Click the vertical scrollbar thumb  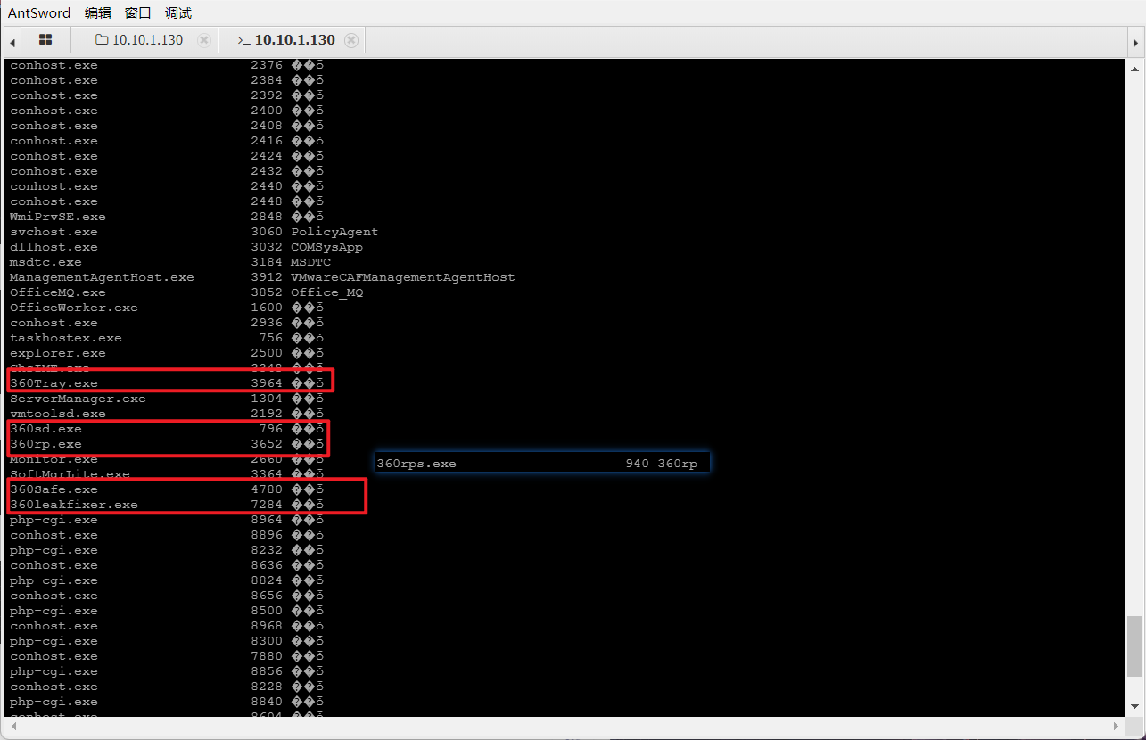point(1134,645)
